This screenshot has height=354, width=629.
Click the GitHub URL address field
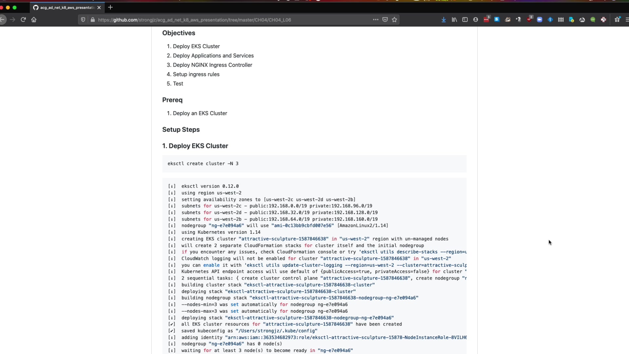[229, 20]
